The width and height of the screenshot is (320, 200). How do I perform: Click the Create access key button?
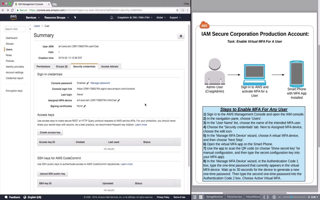coord(50,132)
